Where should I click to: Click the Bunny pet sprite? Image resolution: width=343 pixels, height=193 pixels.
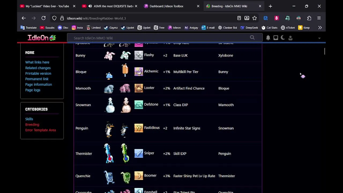point(109,55)
